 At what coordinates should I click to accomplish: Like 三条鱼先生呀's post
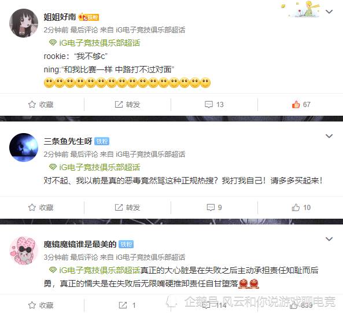pyautogui.click(x=301, y=207)
